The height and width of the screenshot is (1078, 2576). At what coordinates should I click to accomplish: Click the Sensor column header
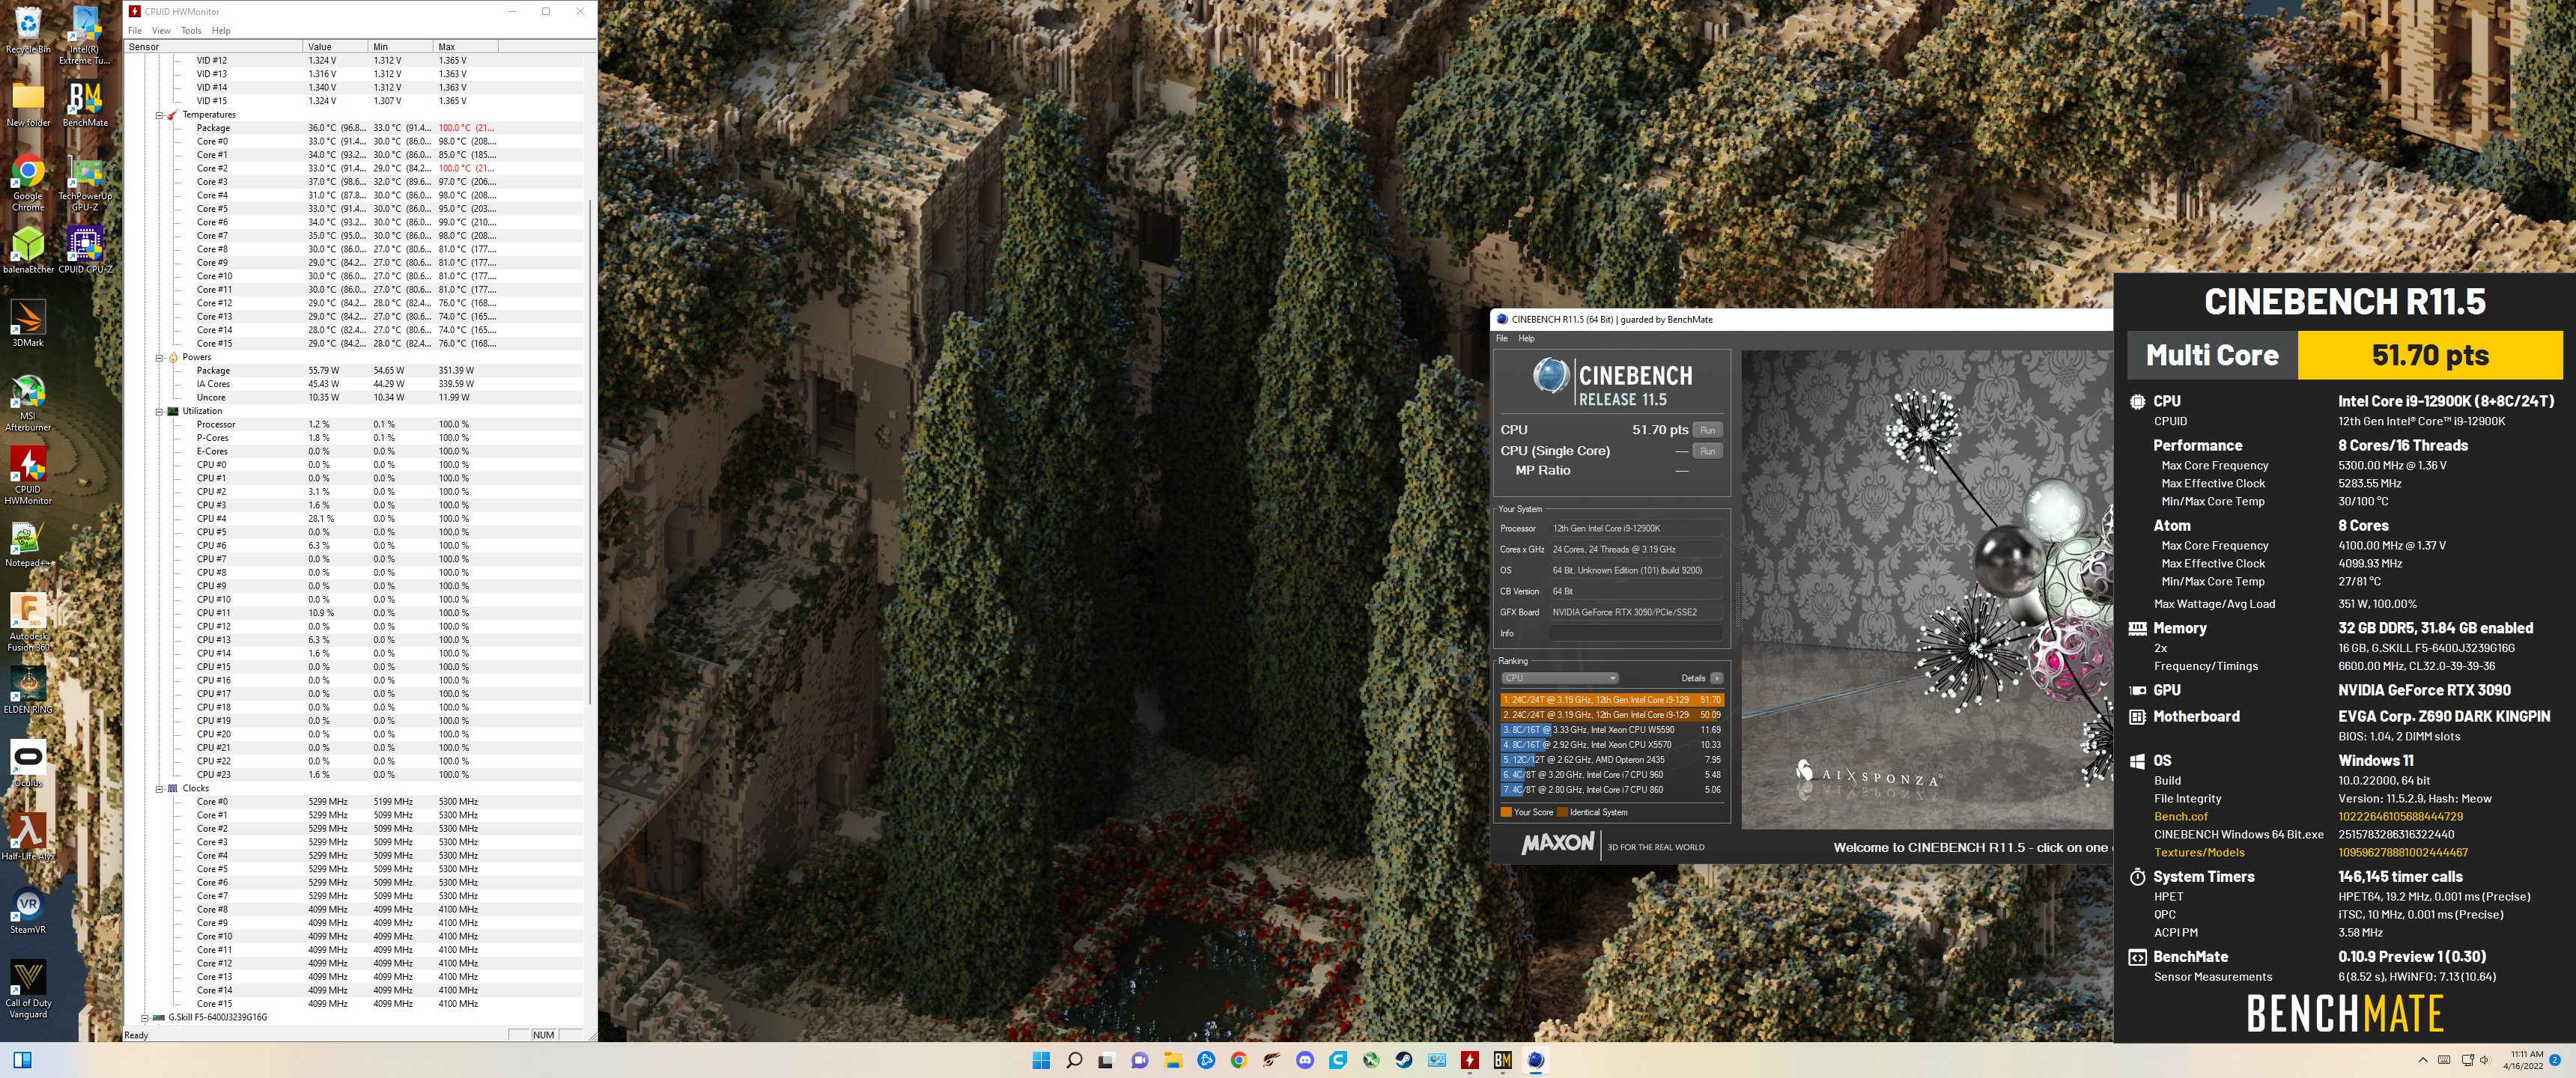pyautogui.click(x=213, y=47)
